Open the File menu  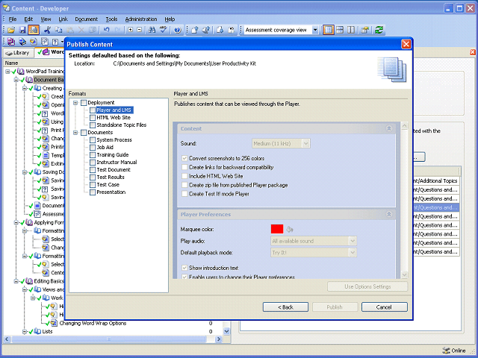(x=13, y=19)
